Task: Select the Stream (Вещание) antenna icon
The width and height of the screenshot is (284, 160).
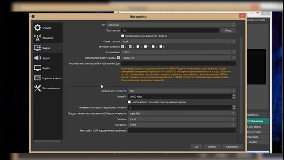Action: tap(37, 38)
